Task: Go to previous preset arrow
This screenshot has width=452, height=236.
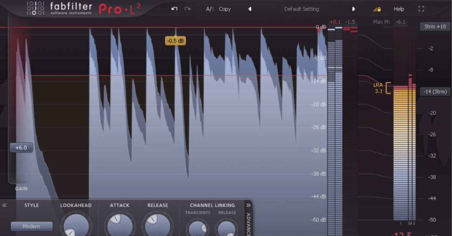Action: click(250, 9)
